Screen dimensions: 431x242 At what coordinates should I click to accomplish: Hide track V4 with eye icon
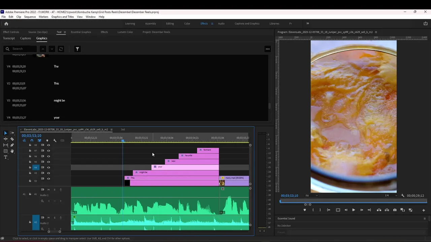(48, 167)
